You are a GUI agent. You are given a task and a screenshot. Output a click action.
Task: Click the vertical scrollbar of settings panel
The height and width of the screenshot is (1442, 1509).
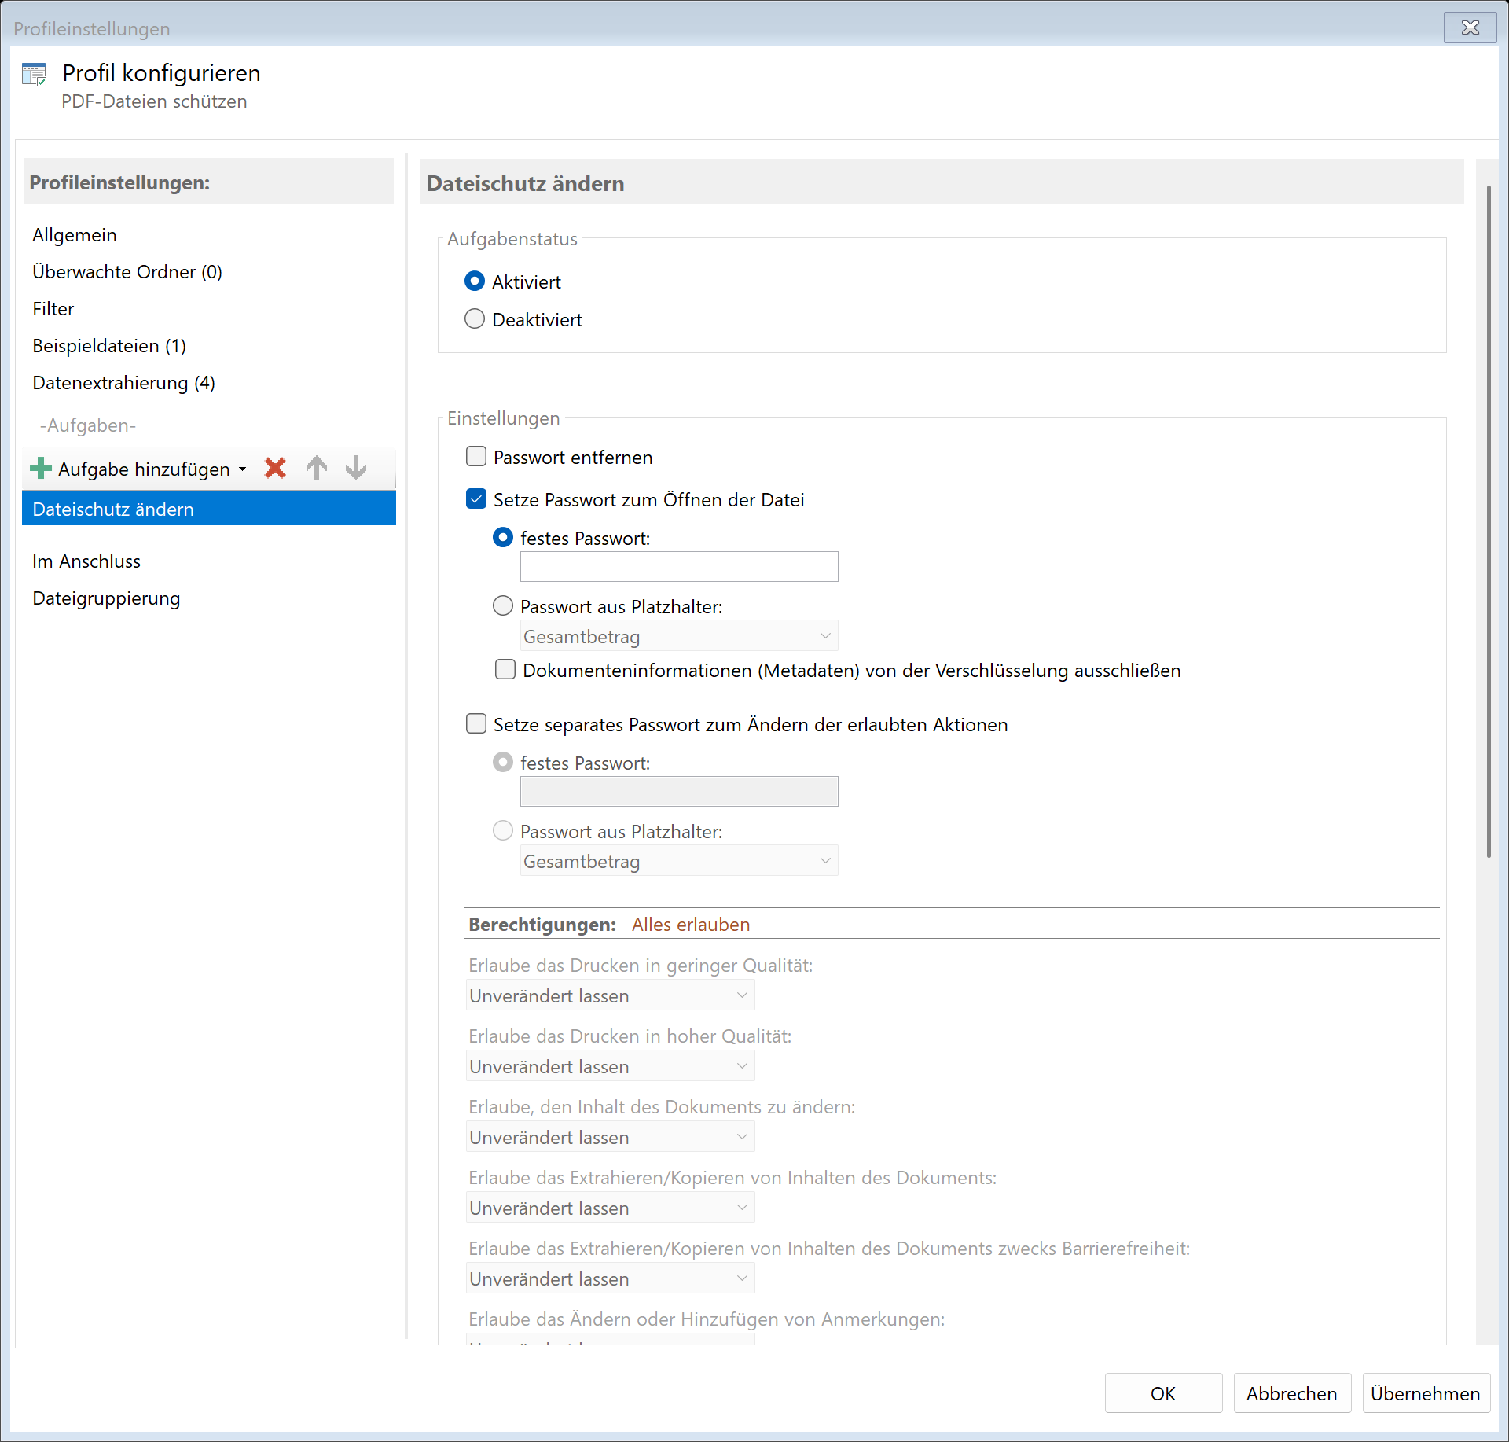(x=1488, y=519)
